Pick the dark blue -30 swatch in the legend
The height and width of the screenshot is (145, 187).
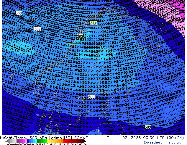point(28,141)
